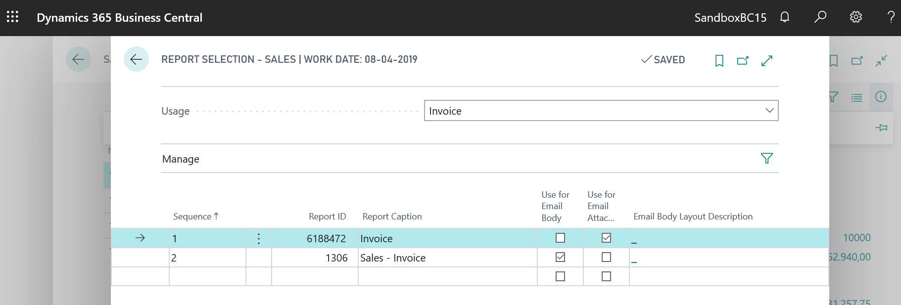Toggle filter pane on background page
The width and height of the screenshot is (901, 305).
tap(833, 97)
